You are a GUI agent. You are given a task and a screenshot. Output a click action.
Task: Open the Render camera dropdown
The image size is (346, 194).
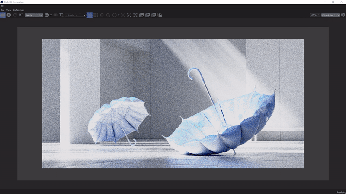tap(76, 15)
